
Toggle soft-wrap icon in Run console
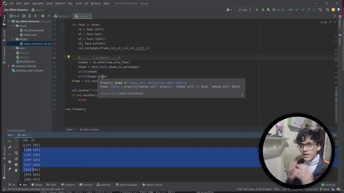[16, 153]
